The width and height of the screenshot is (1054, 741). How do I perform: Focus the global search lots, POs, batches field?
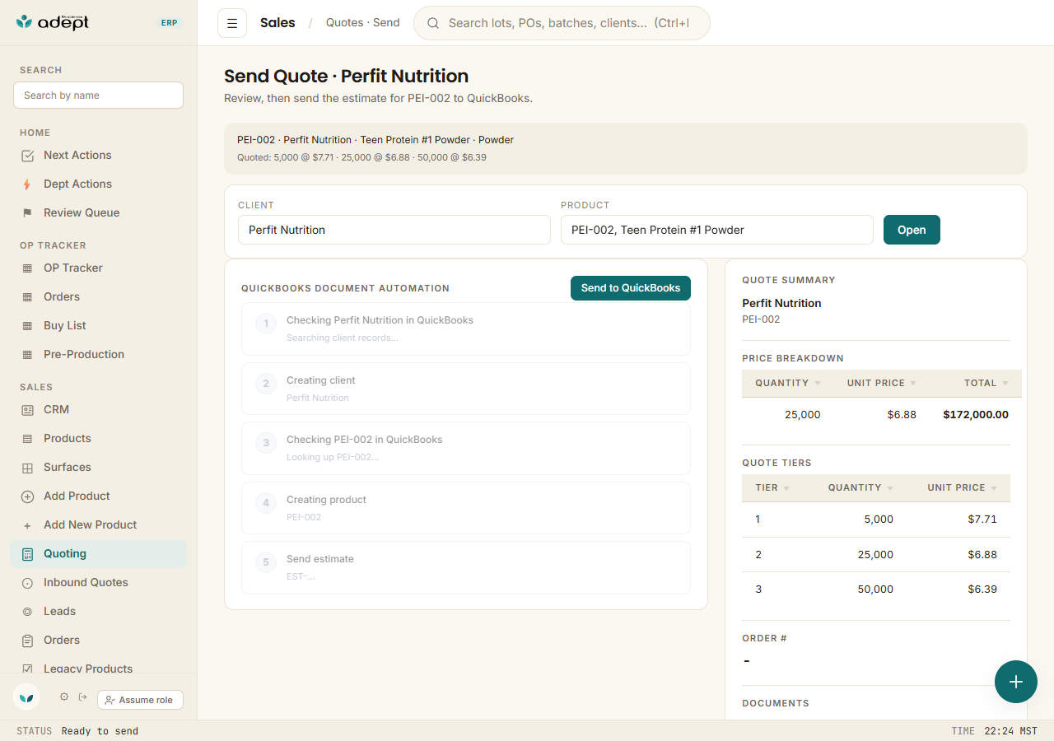[562, 23]
